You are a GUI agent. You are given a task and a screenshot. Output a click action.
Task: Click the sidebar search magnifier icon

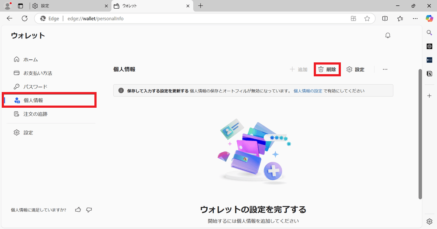[430, 32]
